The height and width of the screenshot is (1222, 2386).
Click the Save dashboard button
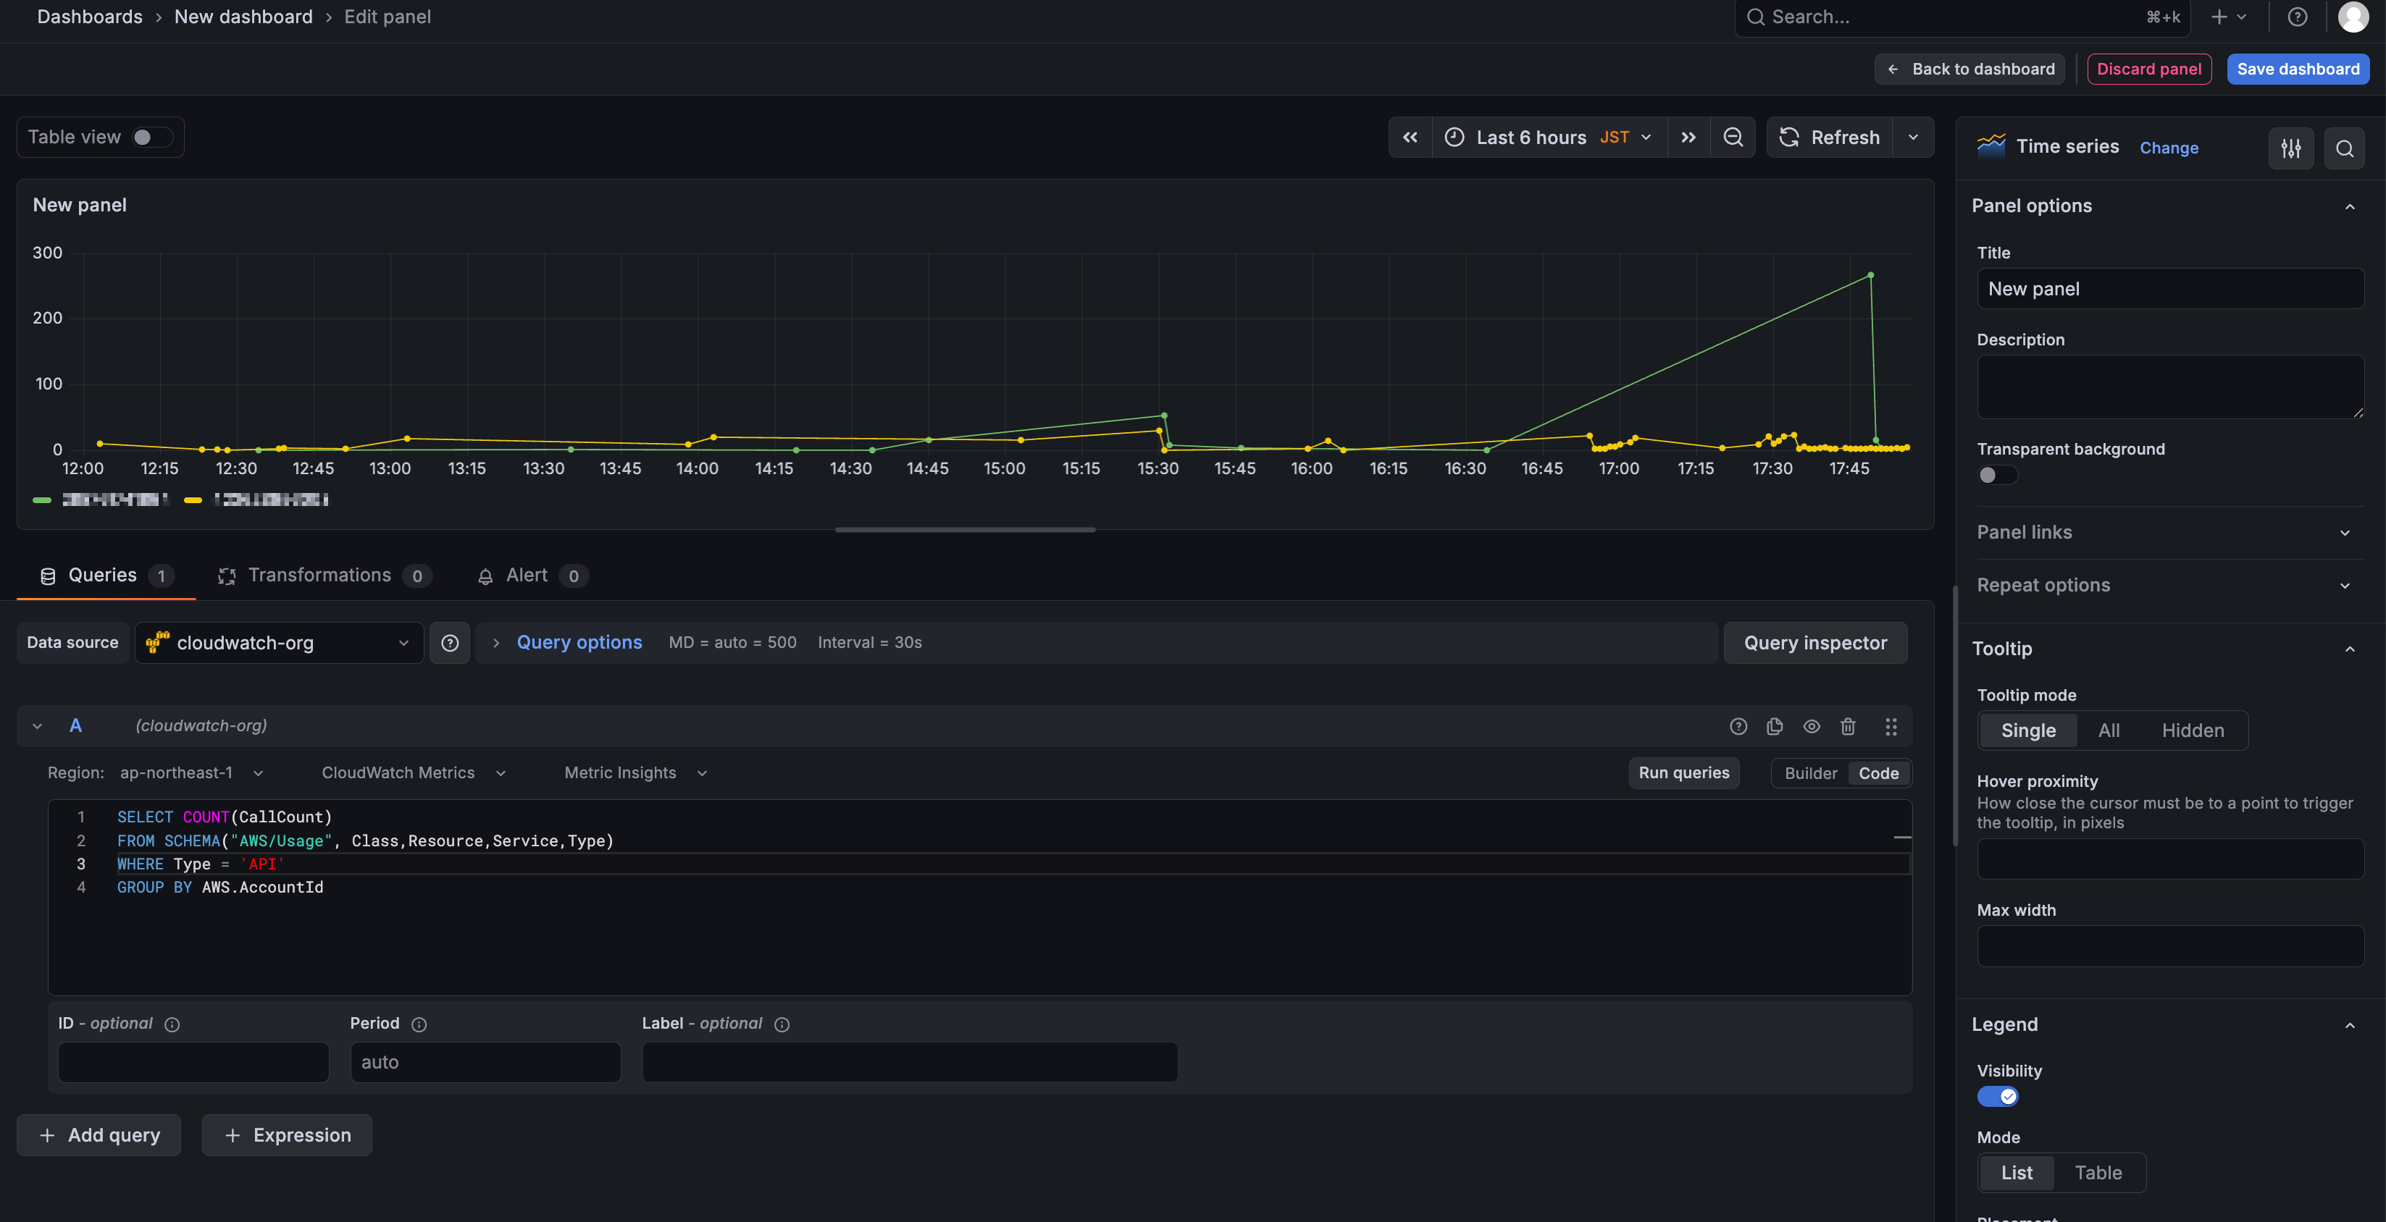(x=2297, y=69)
